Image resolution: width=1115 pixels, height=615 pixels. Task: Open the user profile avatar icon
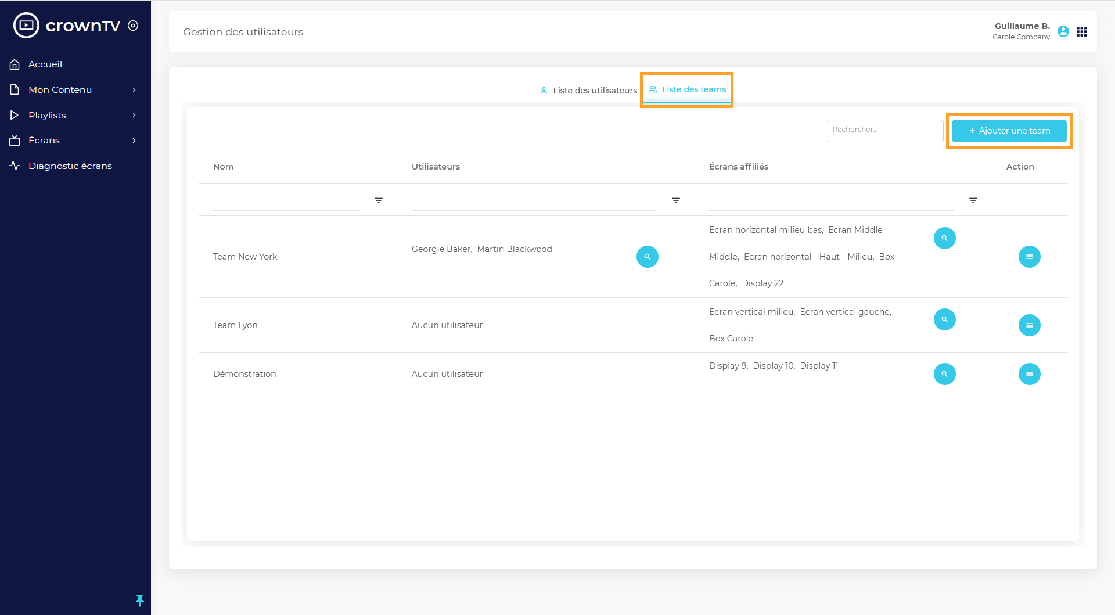pyautogui.click(x=1063, y=31)
